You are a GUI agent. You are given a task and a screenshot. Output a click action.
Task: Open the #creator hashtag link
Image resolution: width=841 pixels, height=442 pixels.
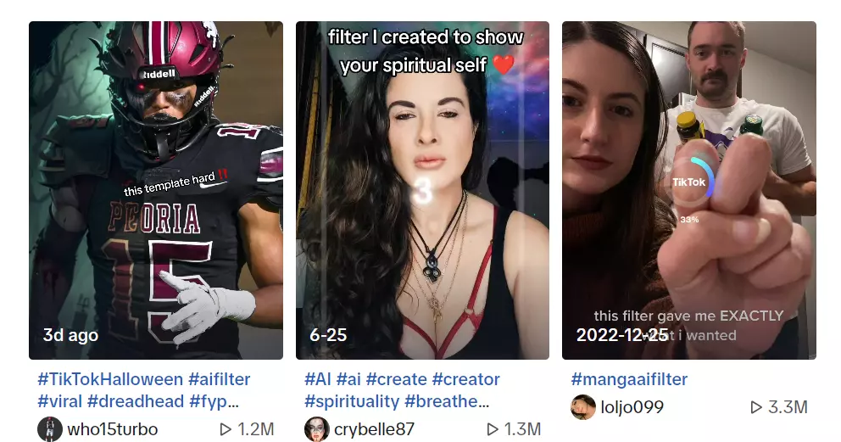pyautogui.click(x=466, y=379)
